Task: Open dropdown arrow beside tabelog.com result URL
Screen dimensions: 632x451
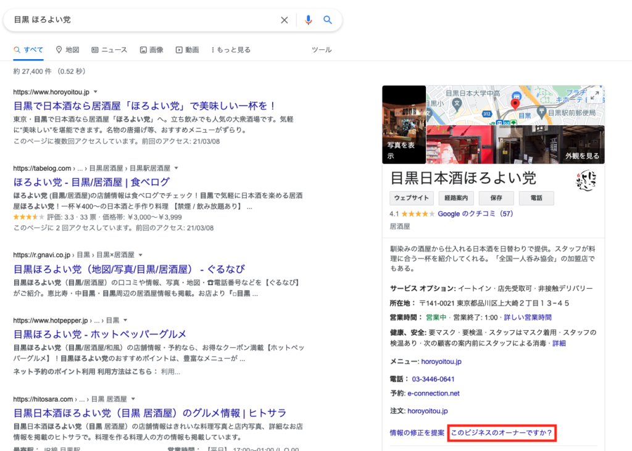Action: (176, 168)
